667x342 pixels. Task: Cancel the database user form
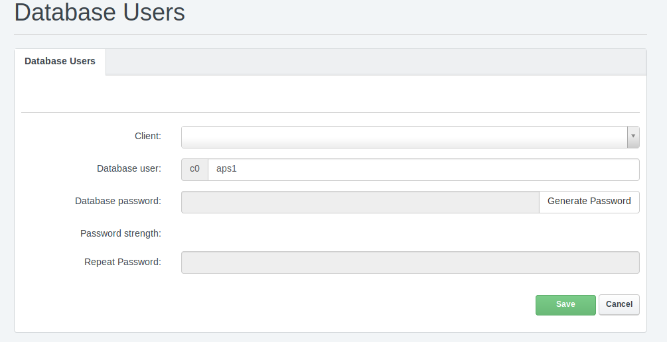(x=619, y=305)
